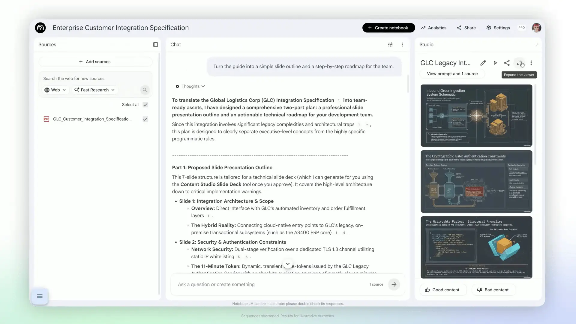The height and width of the screenshot is (324, 576).
Task: Click citation 6 after static IP whitelisting
Action: [246, 257]
